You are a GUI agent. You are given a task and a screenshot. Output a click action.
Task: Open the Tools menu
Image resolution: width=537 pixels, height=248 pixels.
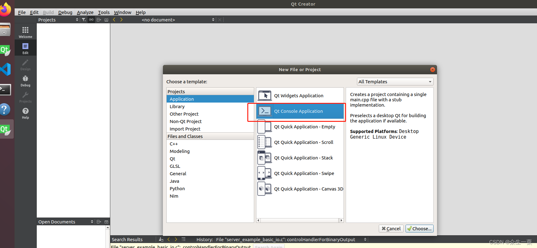(x=104, y=12)
